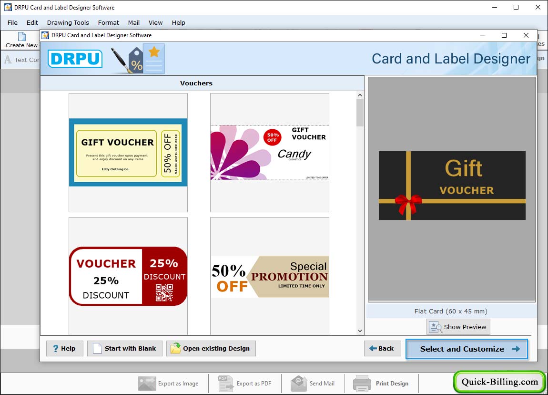
Task: Click the Flat Card (60 x 45 mm) label
Action: click(451, 311)
